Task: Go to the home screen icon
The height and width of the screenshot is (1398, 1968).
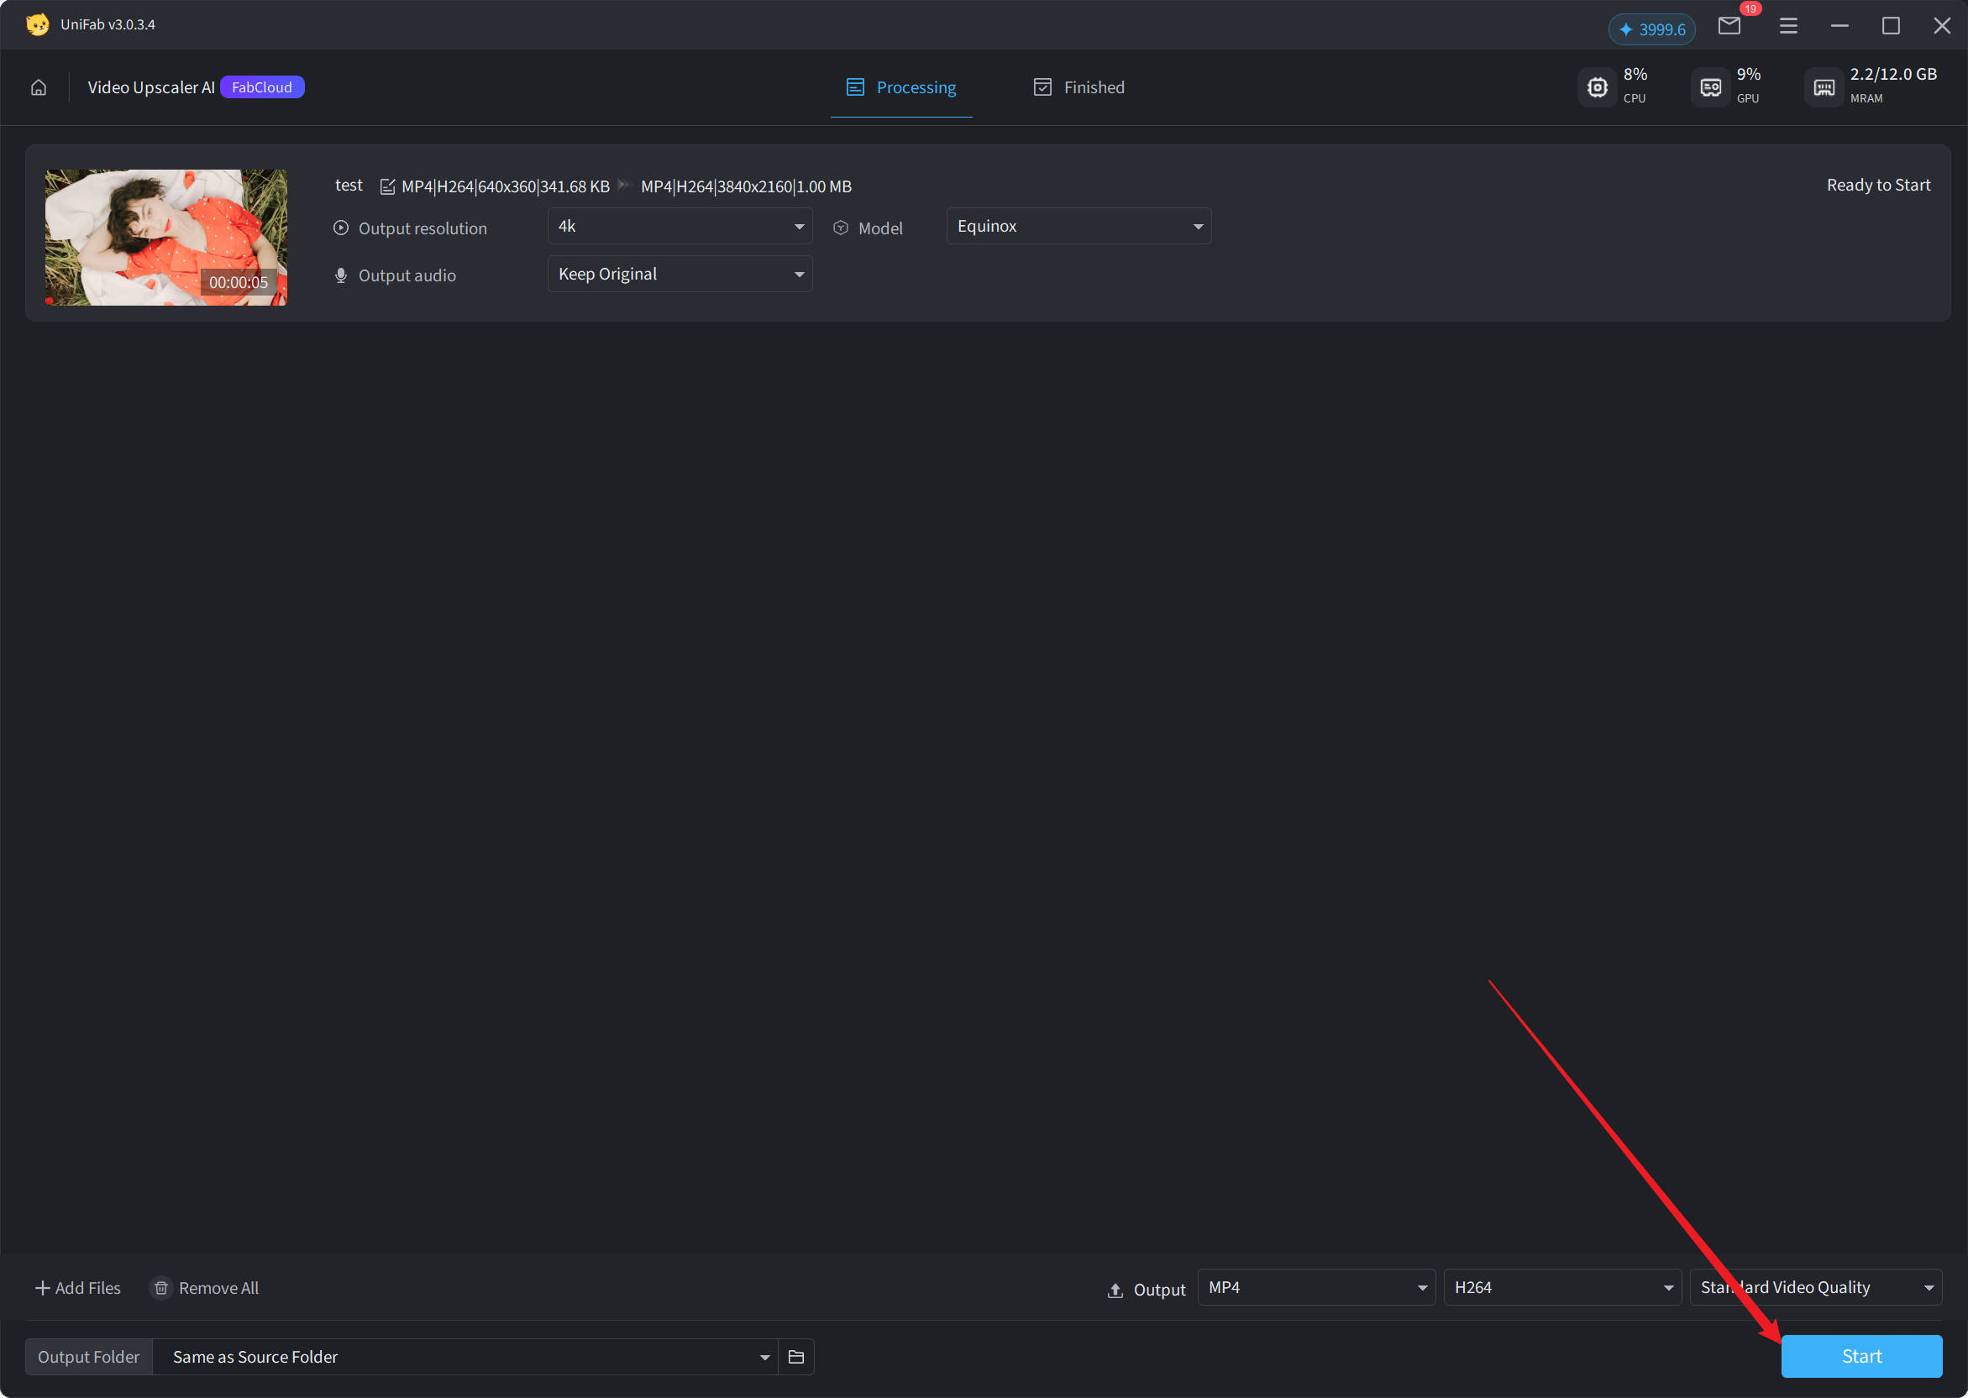Action: [x=39, y=88]
